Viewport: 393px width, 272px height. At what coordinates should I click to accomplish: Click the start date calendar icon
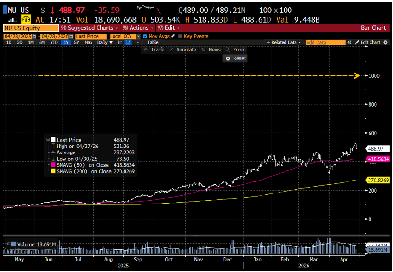pyautogui.click(x=34, y=36)
